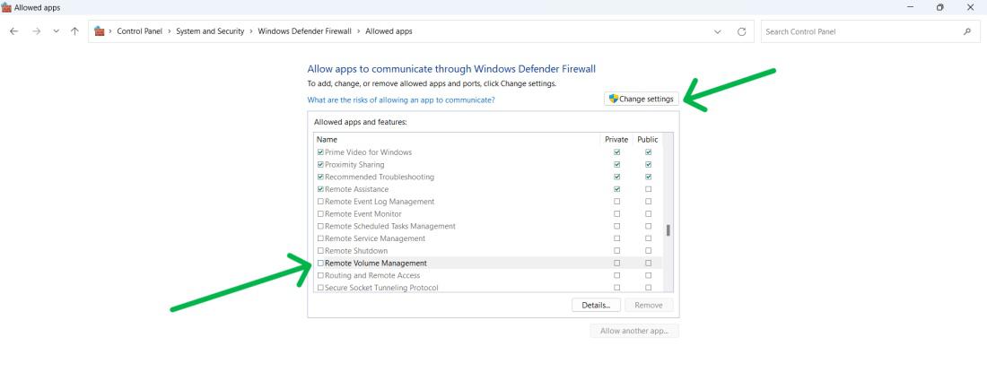987x372 pixels.
Task: Click the search magnifier icon
Action: [965, 32]
